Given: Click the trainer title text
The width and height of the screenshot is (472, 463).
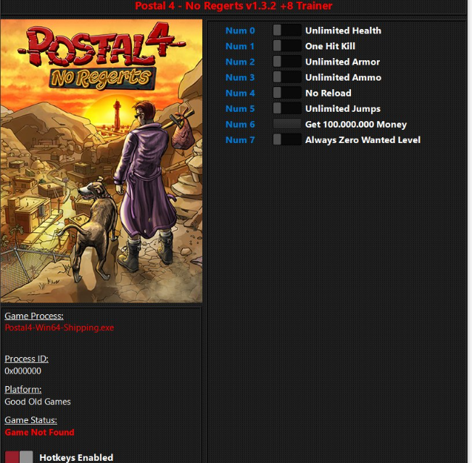Looking at the screenshot, I should [233, 6].
